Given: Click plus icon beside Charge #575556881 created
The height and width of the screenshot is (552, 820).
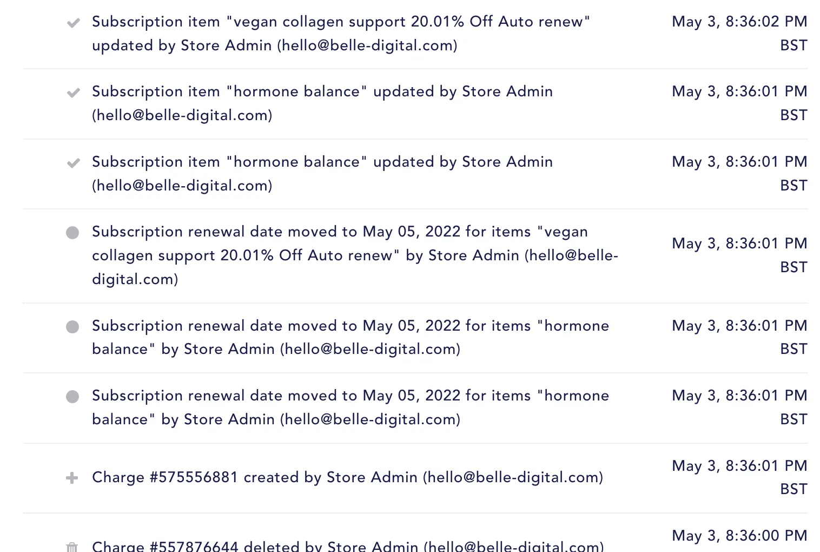Looking at the screenshot, I should point(72,478).
